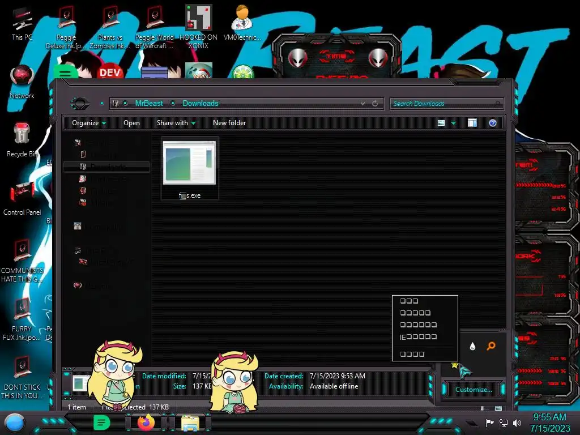The height and width of the screenshot is (435, 580).
Task: Select the executable file thumbnail
Action: click(189, 163)
